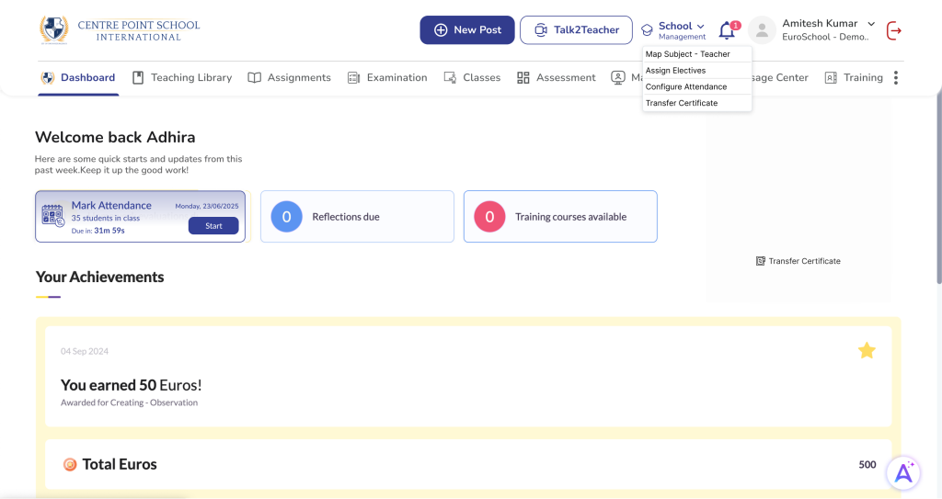The width and height of the screenshot is (942, 499).
Task: Click the Transfer Certificate link in side panel
Action: click(x=798, y=261)
